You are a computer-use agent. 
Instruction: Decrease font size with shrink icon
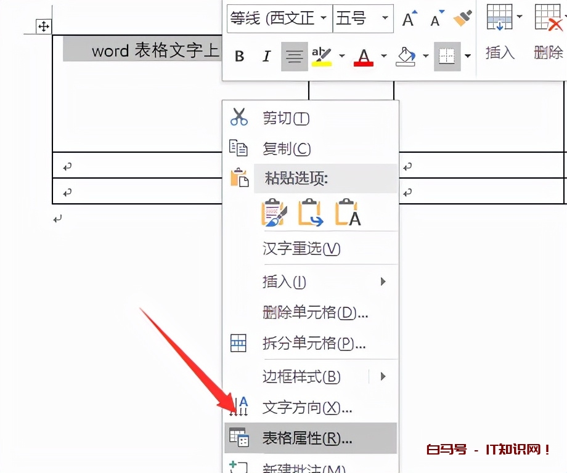tap(436, 19)
